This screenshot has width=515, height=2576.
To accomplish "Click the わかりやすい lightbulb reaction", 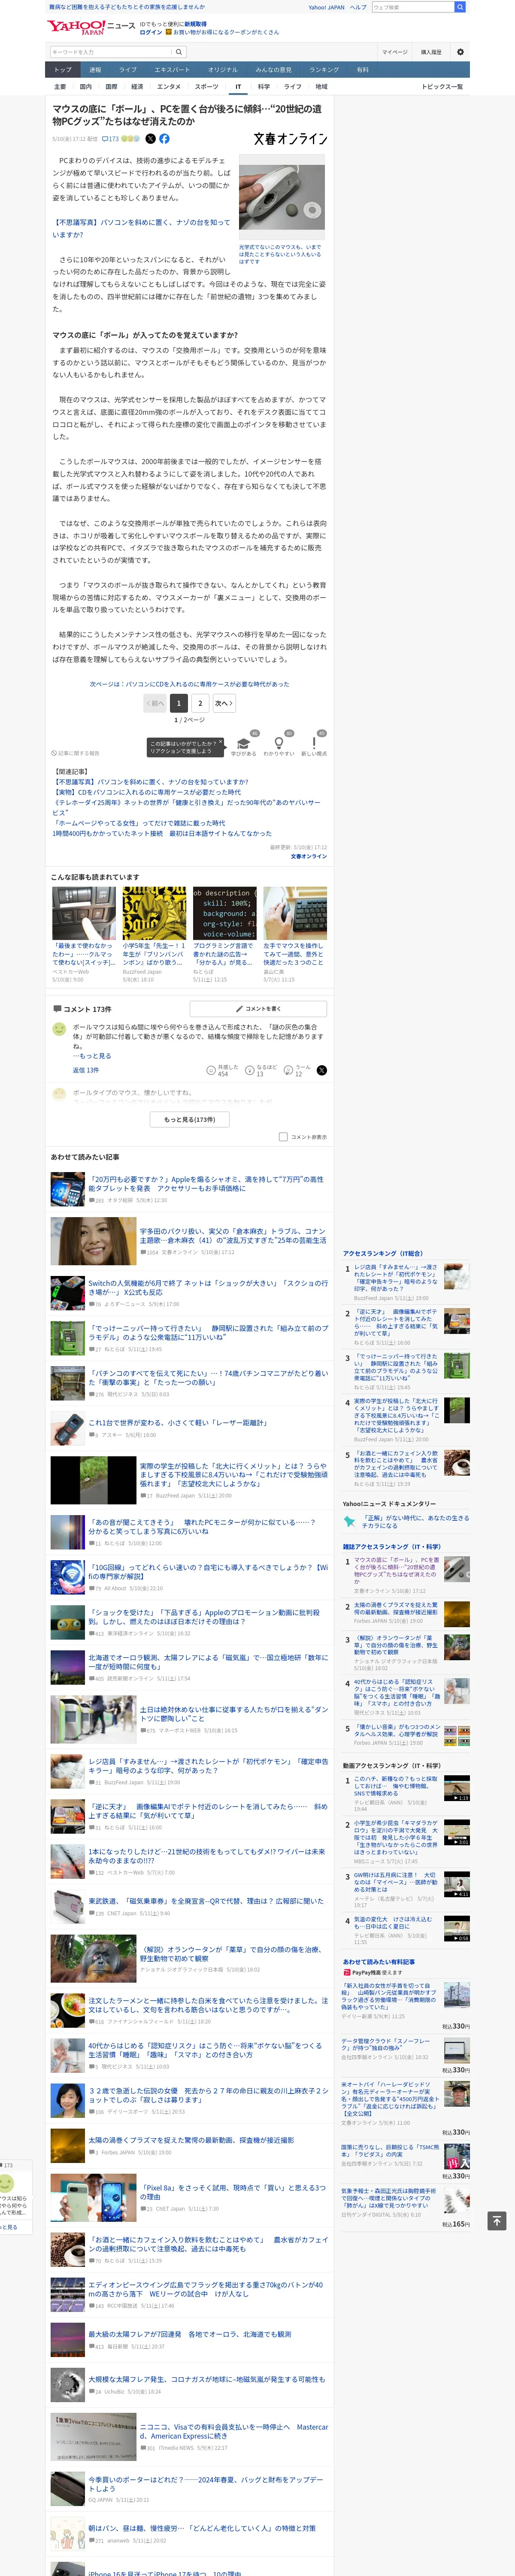I will [279, 744].
